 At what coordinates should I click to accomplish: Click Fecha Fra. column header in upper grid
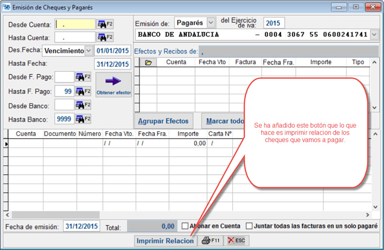click(x=278, y=62)
